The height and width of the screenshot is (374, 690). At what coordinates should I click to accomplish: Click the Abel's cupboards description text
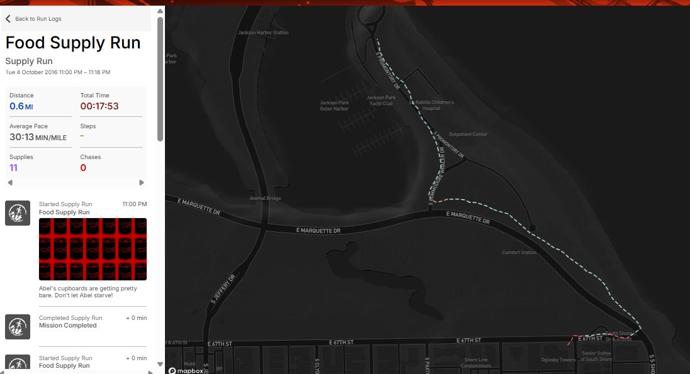88,292
